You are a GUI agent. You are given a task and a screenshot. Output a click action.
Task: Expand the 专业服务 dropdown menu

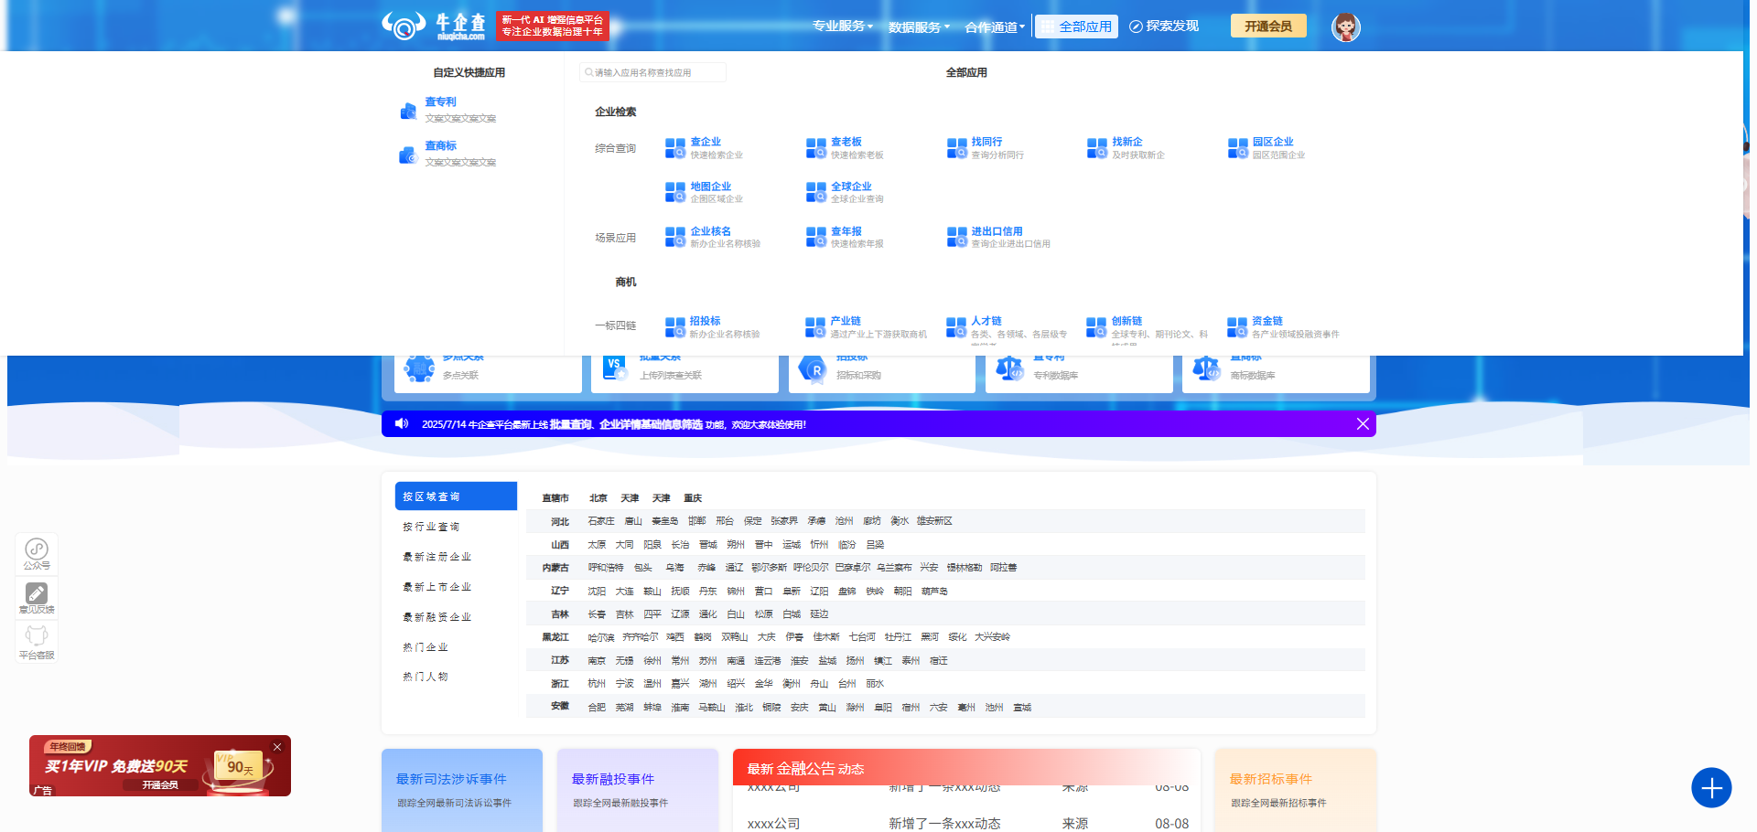[x=842, y=27]
